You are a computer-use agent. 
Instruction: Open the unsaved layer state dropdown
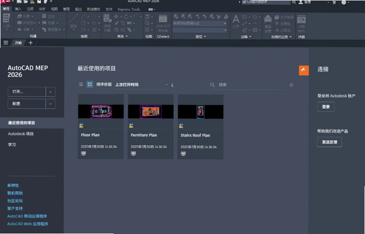tap(200, 23)
